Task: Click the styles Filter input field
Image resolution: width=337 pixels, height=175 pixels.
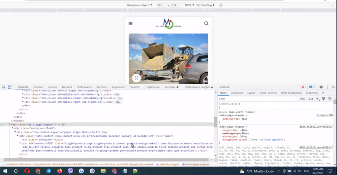Action: click(257, 99)
